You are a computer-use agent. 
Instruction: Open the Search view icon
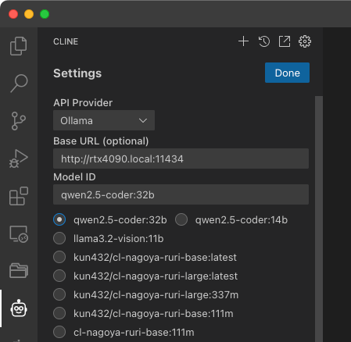click(19, 84)
